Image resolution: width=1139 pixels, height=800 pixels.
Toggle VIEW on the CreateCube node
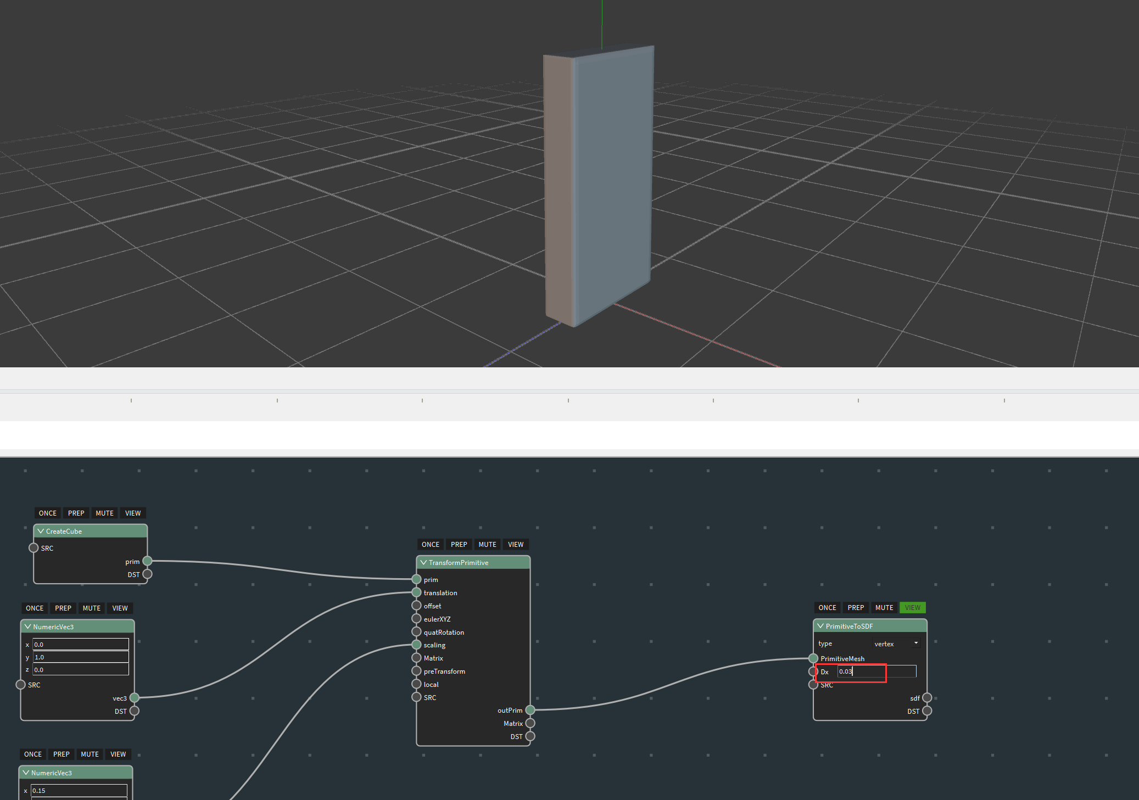[133, 513]
